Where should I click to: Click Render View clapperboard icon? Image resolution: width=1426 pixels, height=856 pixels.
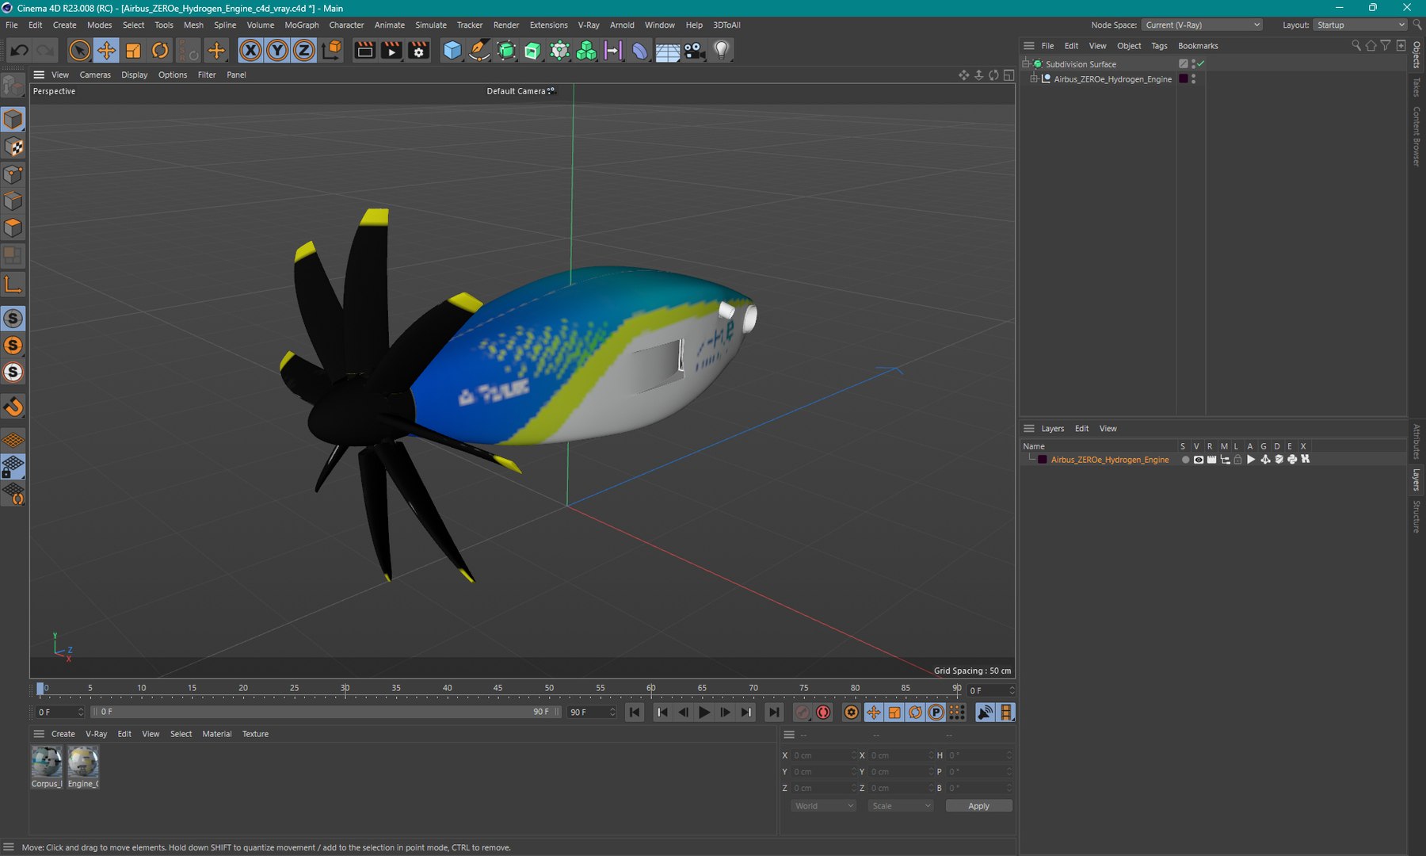click(365, 51)
